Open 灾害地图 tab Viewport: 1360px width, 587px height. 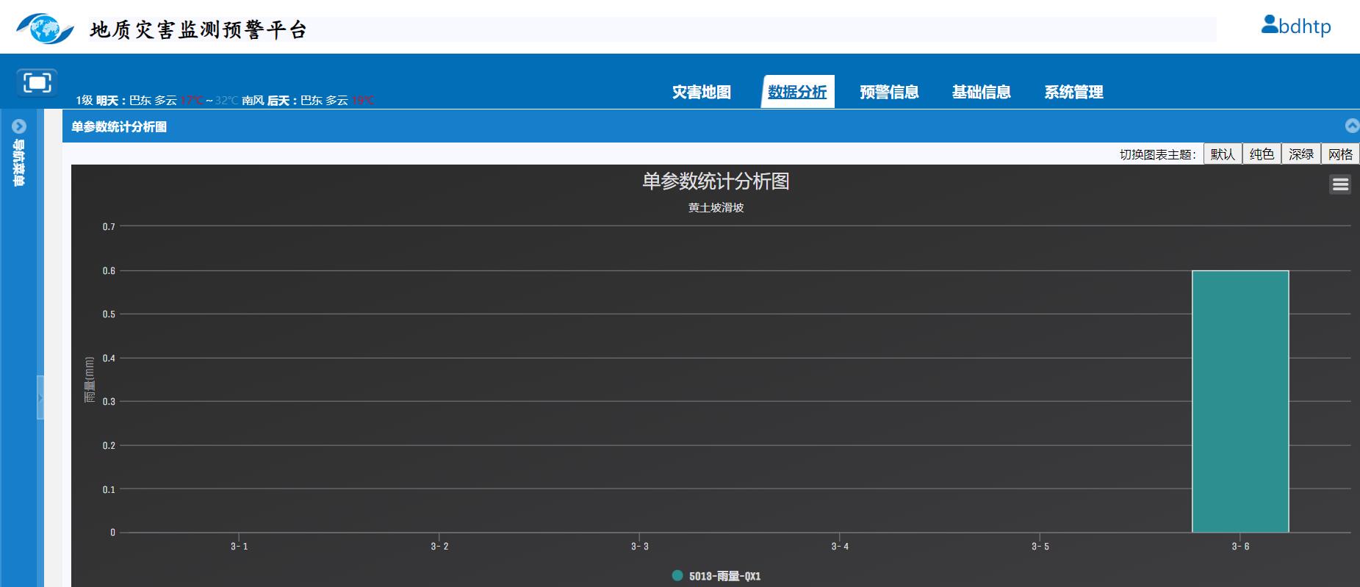tap(702, 92)
